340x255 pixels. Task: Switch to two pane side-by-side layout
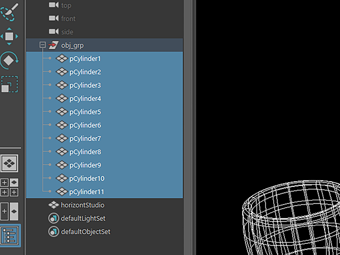9,211
